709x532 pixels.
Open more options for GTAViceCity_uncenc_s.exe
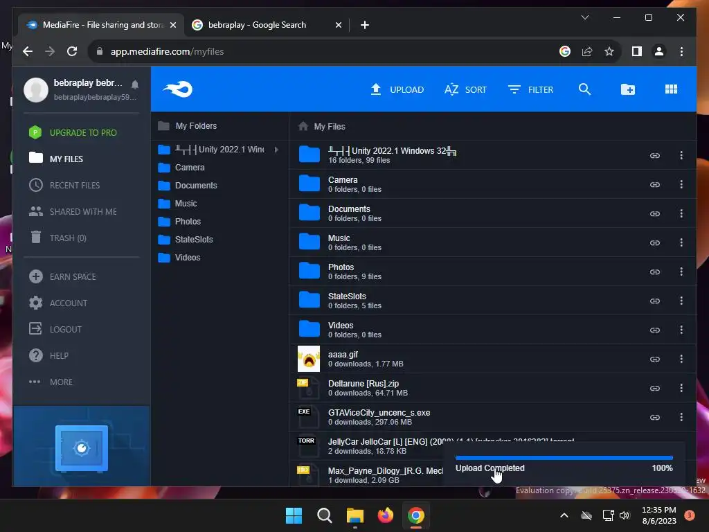tap(681, 417)
